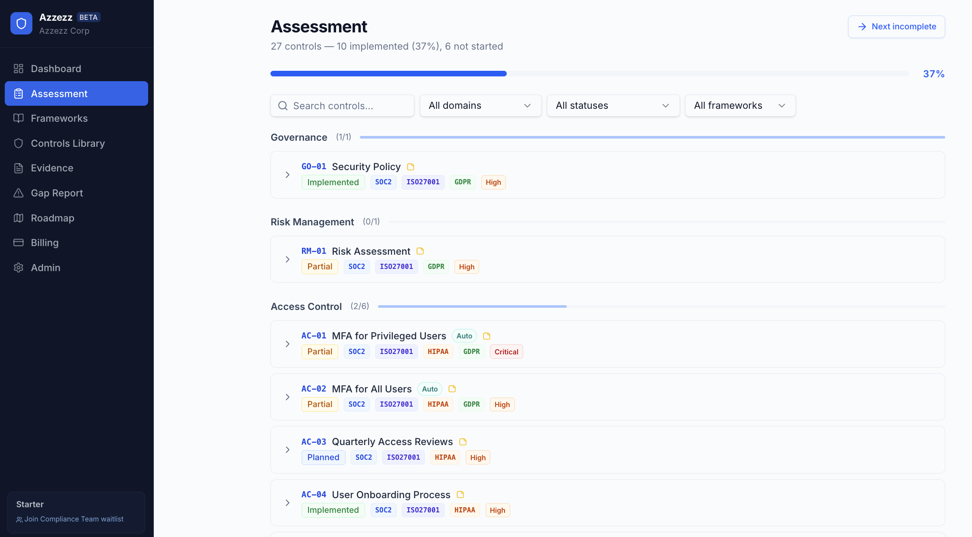Click the ISO27001 tag on Quarterly Access Reviews
The height and width of the screenshot is (537, 972).
[x=403, y=458]
